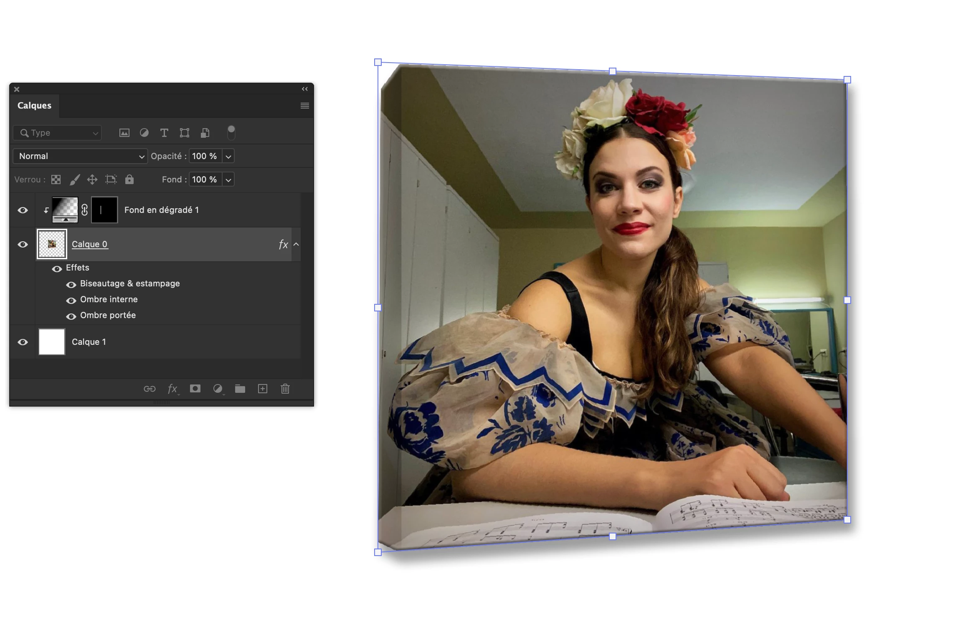Toggle visibility of Ombre portée effect
The image size is (953, 627).
tap(71, 316)
